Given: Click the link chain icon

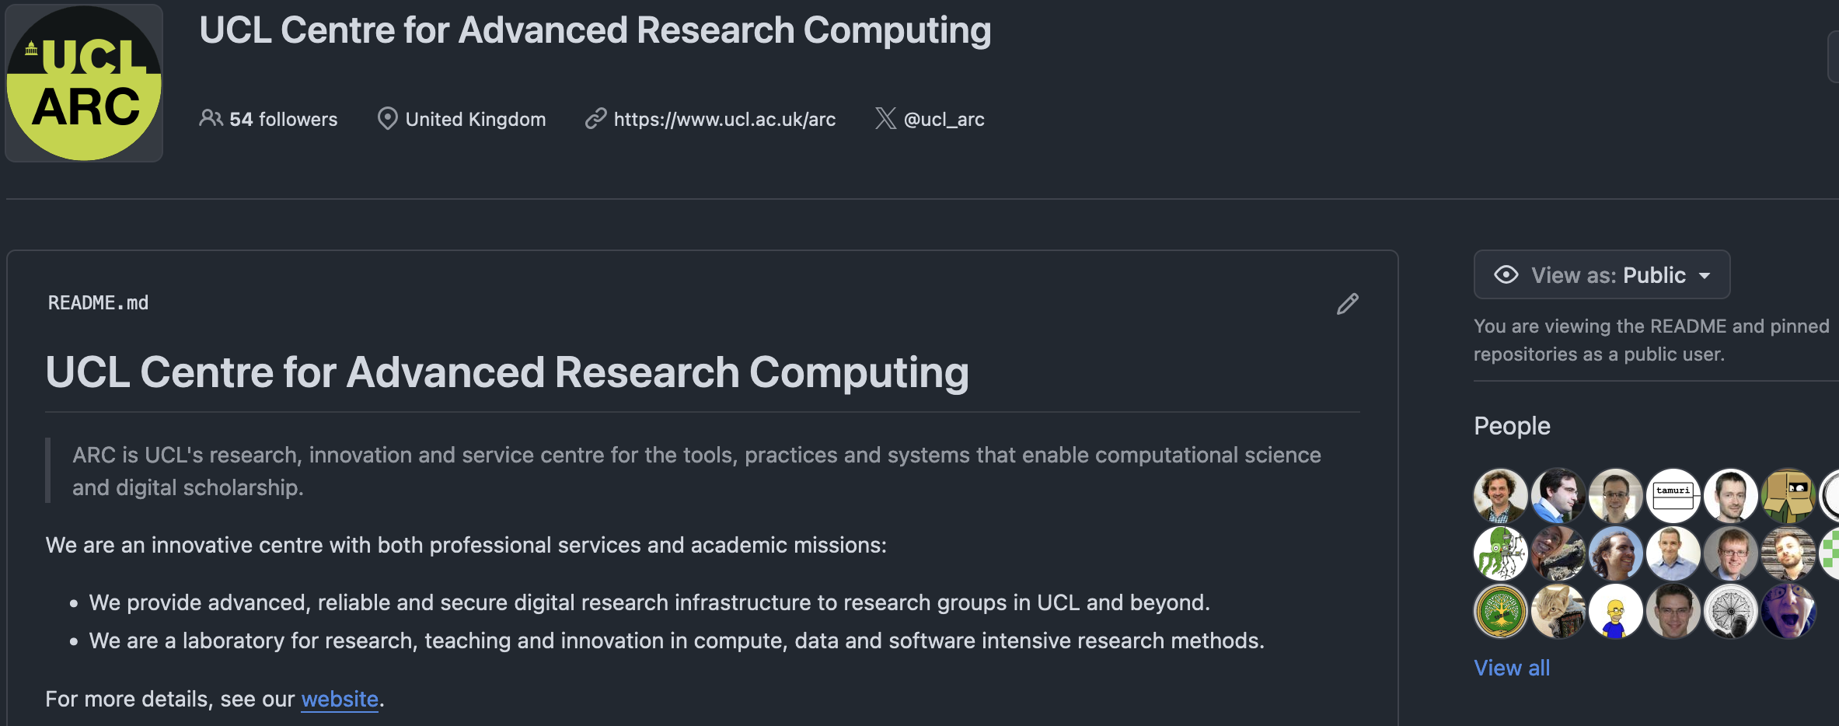Looking at the screenshot, I should click(595, 118).
